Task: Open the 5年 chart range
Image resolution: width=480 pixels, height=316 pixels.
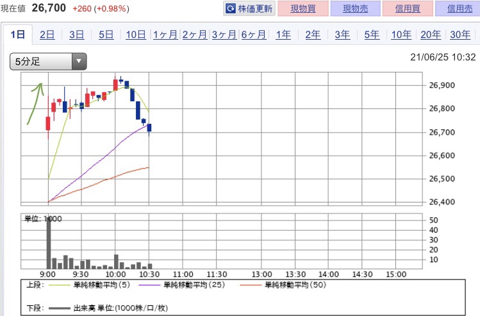Action: click(372, 35)
